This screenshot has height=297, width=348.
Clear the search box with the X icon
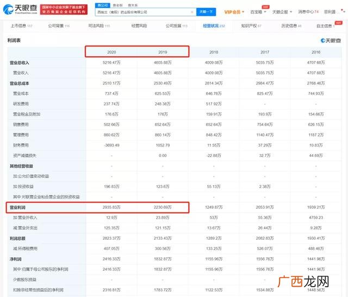[192, 12]
